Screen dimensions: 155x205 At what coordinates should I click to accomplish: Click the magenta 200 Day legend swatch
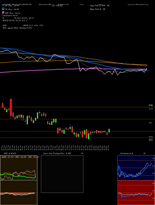[x=3, y=12]
